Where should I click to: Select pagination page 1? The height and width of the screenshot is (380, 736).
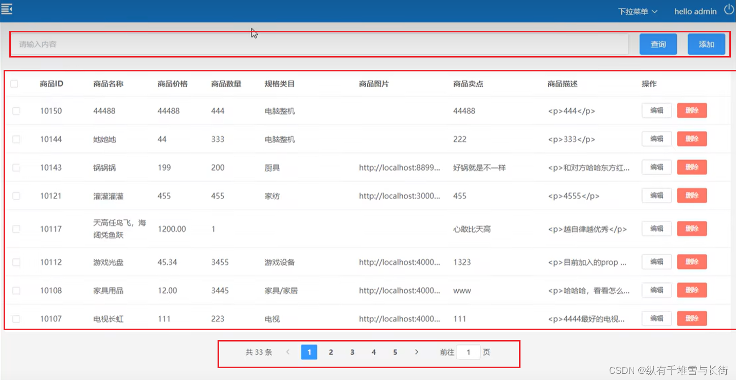tap(309, 352)
